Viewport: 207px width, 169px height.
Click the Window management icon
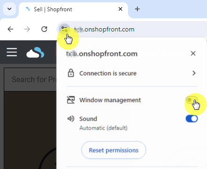pos(71,100)
